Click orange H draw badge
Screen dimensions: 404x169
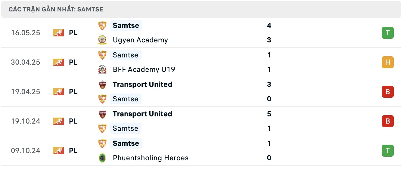coord(387,62)
